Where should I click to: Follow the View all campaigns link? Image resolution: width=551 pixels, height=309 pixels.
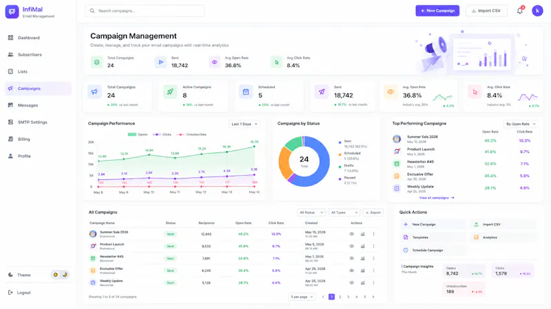tap(437, 198)
